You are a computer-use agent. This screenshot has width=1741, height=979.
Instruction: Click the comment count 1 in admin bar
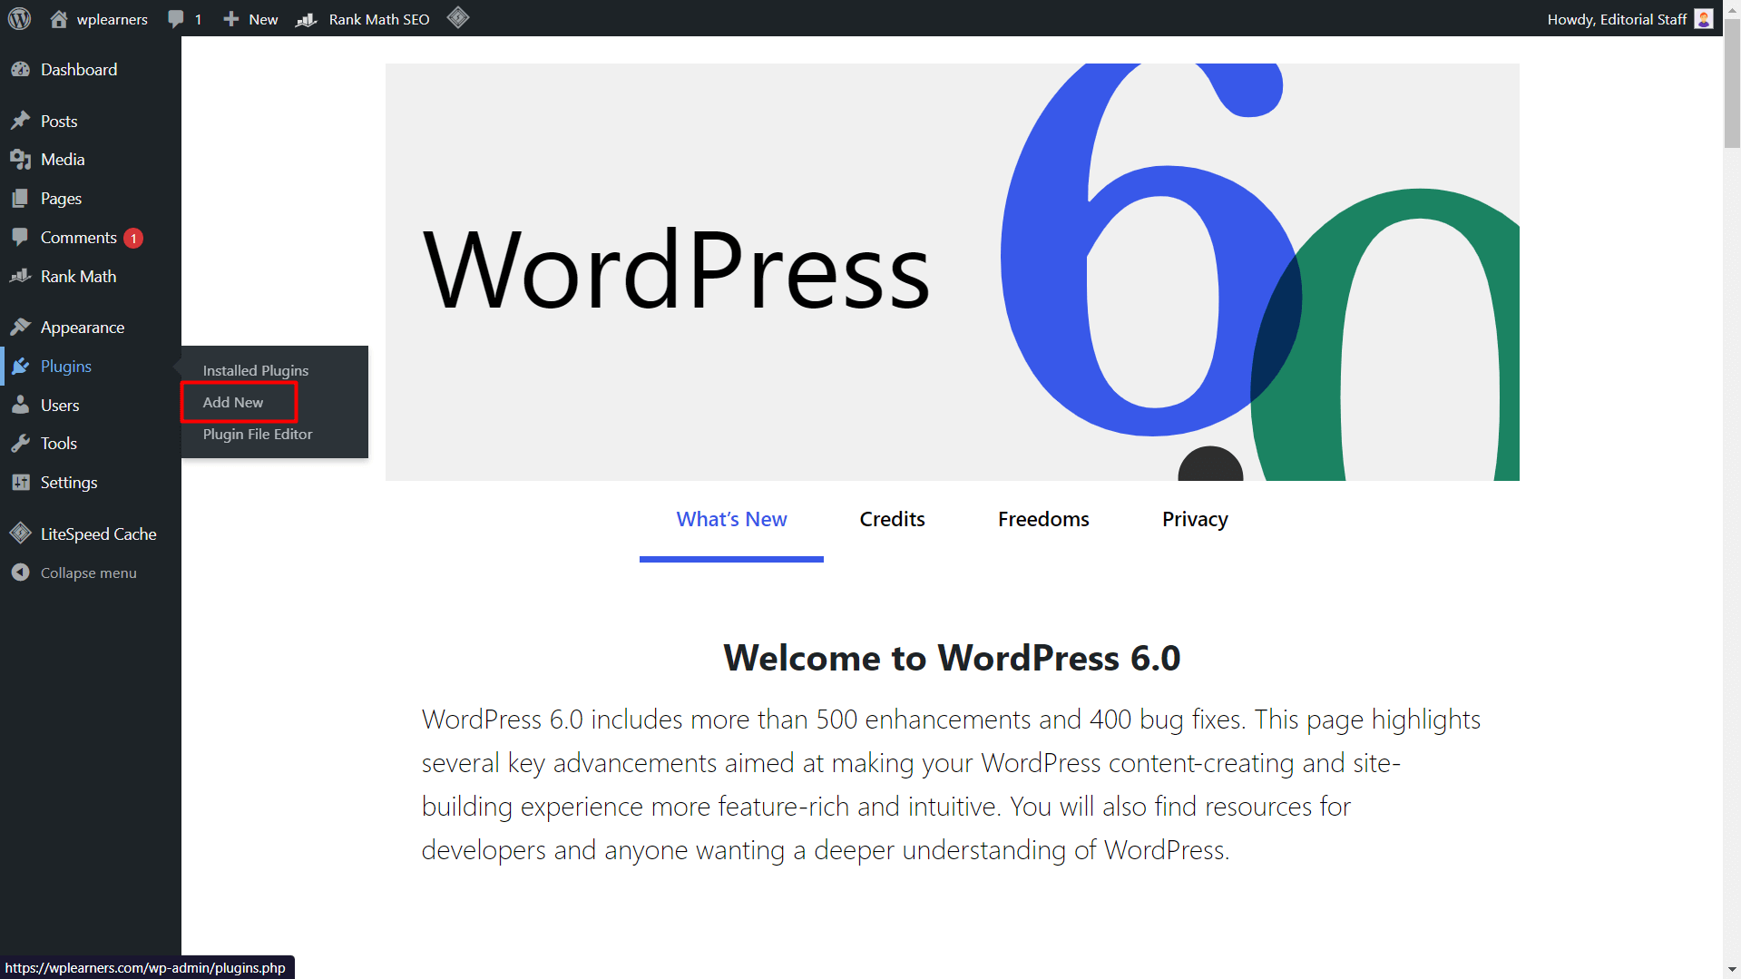tap(198, 19)
